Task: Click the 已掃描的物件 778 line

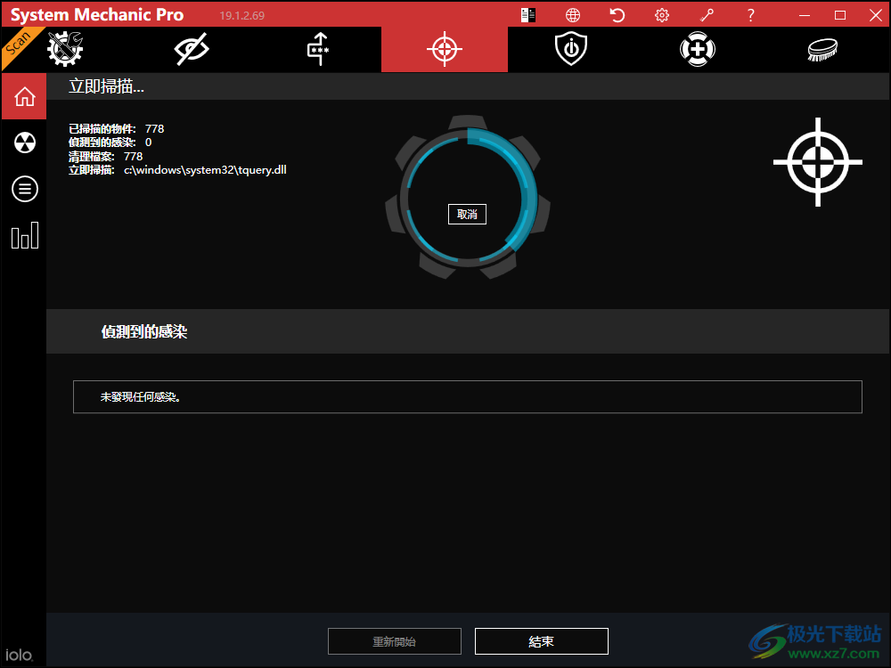Action: point(117,129)
